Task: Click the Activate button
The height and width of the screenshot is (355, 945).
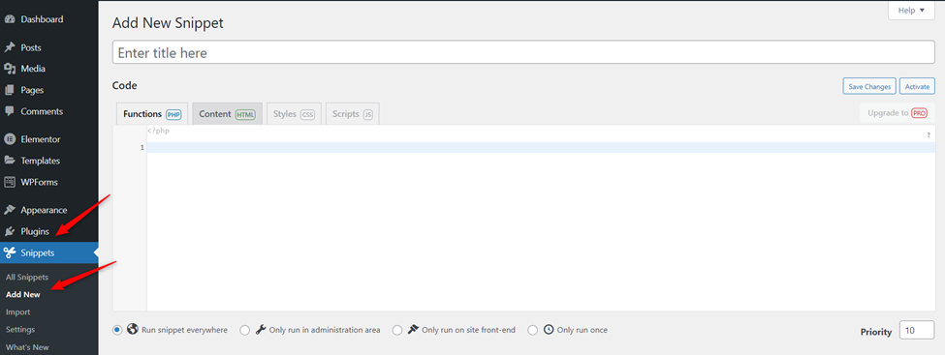Action: [x=917, y=87]
